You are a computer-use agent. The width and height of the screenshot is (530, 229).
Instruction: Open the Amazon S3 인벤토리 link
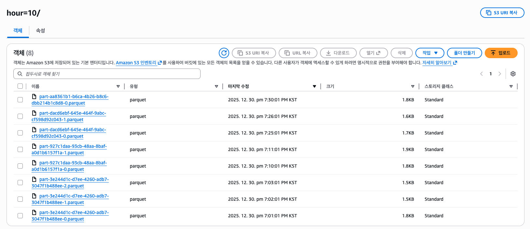coord(136,63)
